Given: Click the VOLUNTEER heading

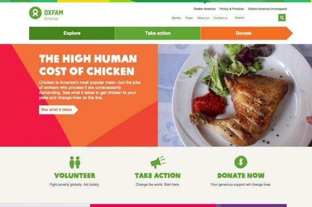Looking at the screenshot, I should click(75, 175).
